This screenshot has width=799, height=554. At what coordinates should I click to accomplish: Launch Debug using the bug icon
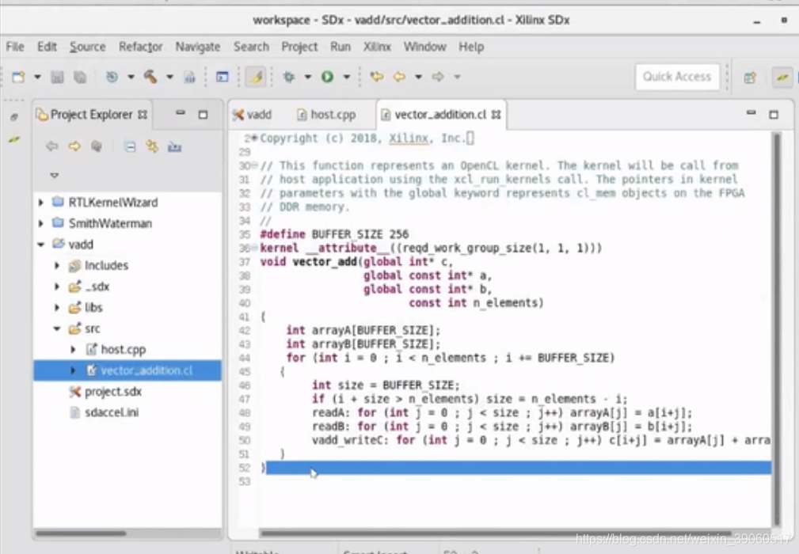289,77
